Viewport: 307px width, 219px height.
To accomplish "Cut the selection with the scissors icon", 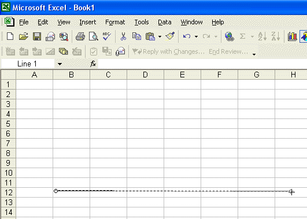I will point(123,36).
